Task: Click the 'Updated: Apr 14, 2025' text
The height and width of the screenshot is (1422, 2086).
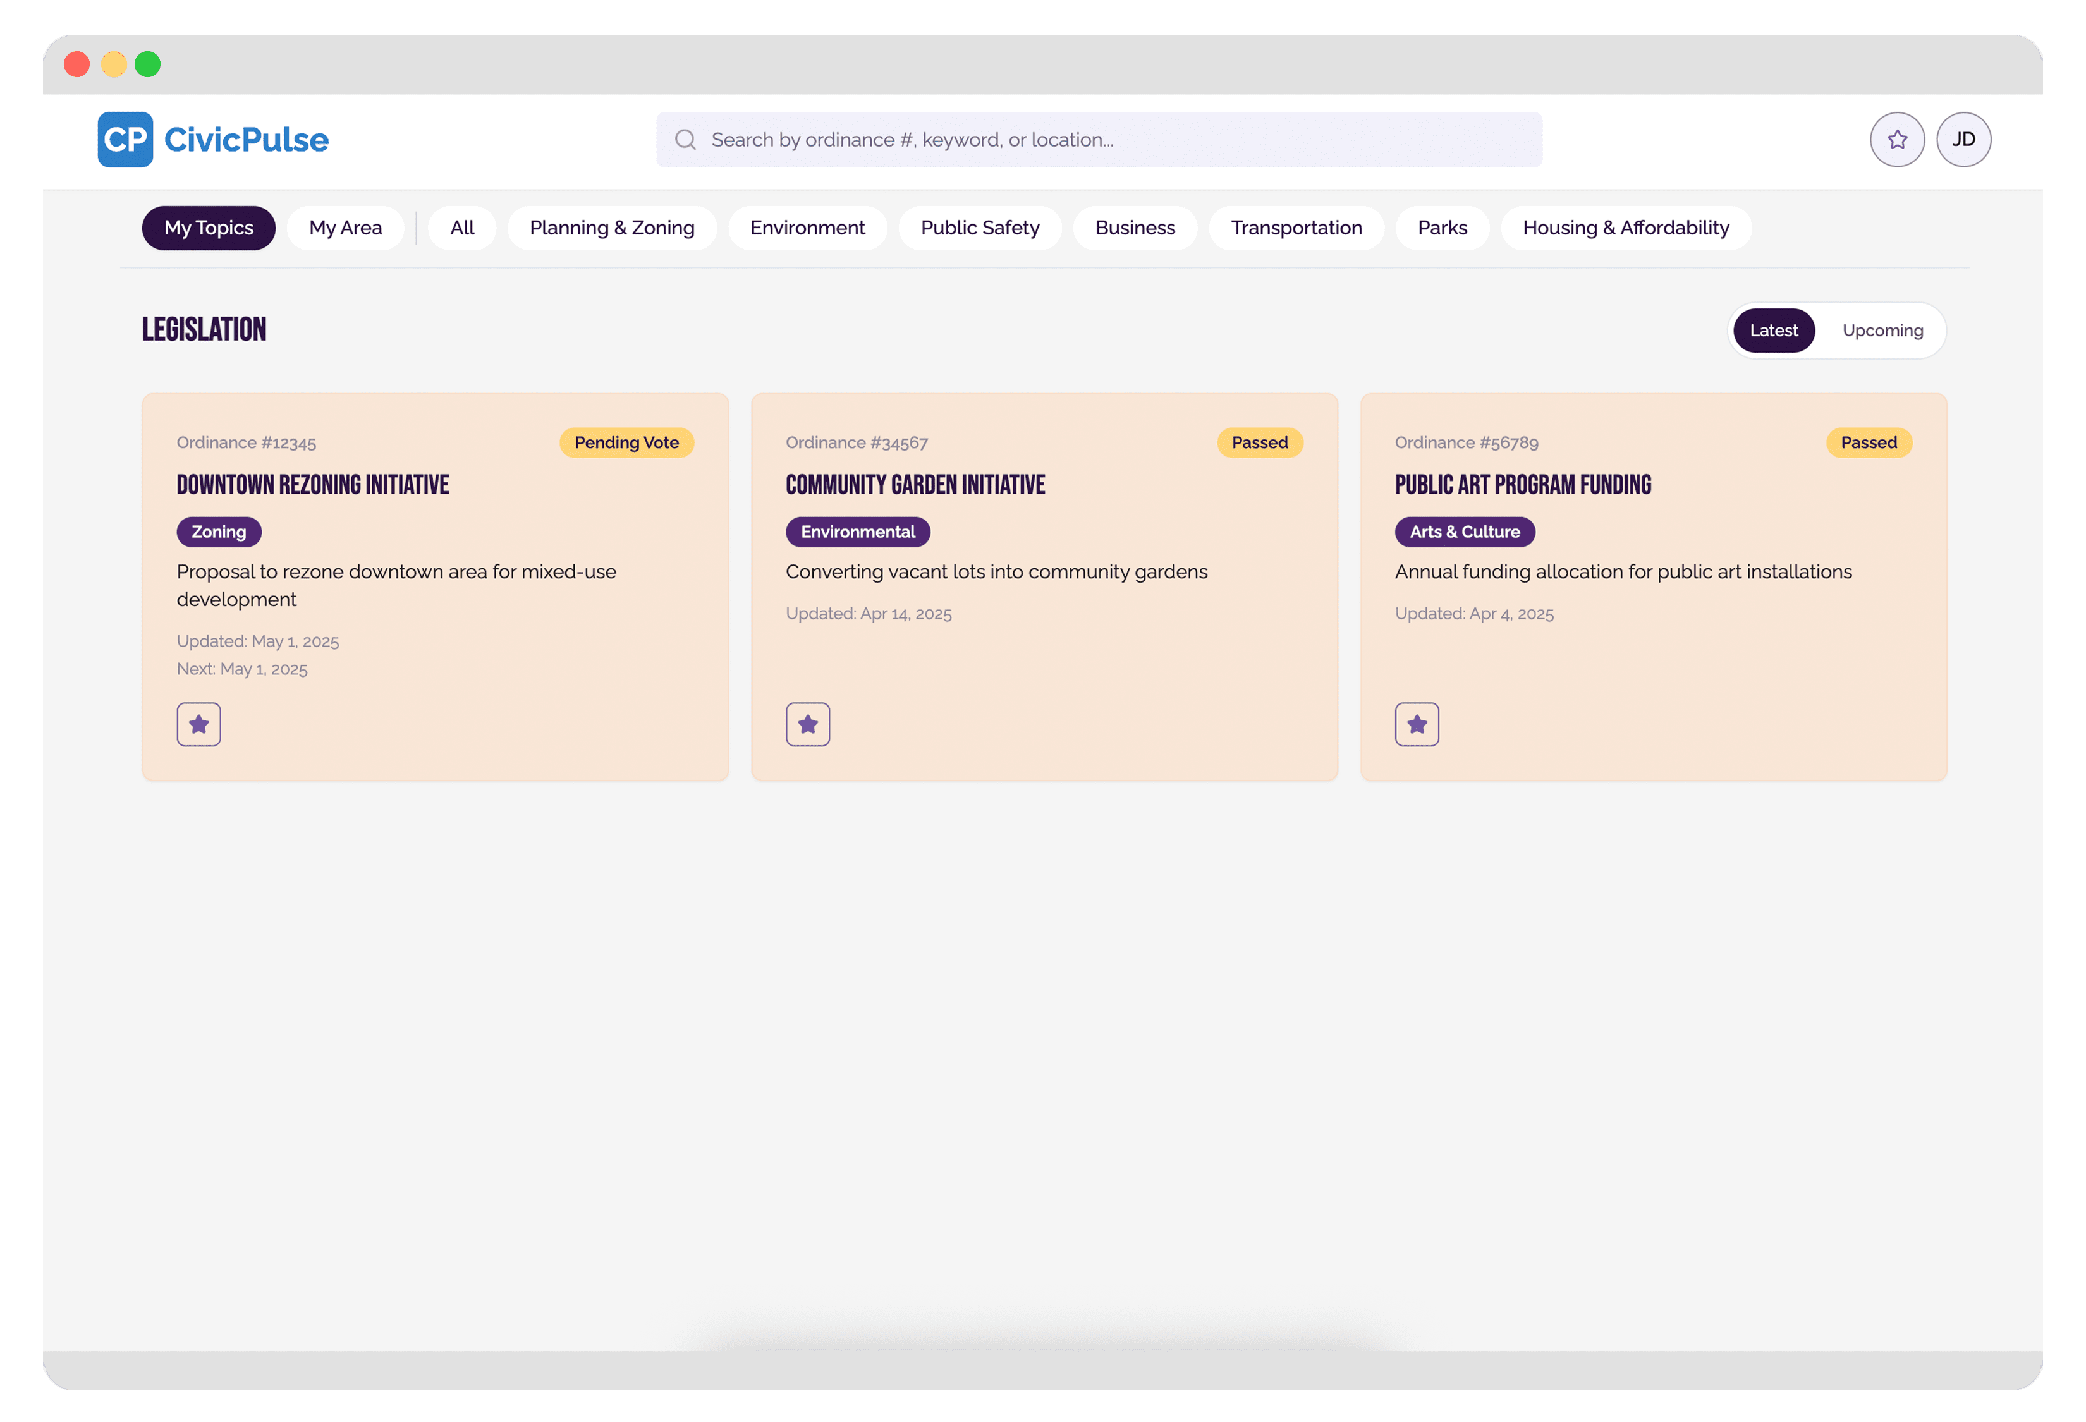Action: click(868, 614)
